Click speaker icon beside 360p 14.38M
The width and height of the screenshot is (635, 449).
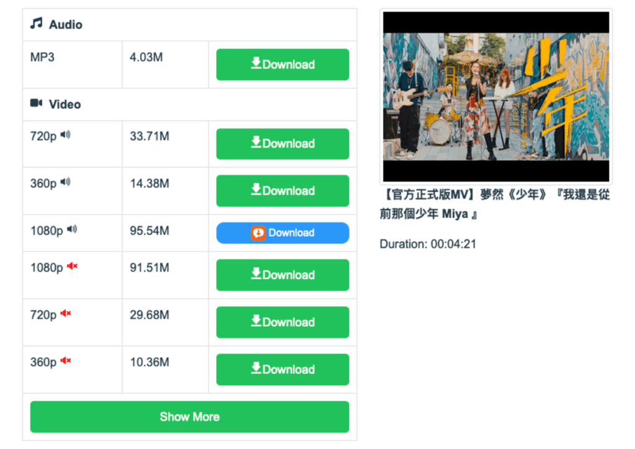[x=65, y=182]
